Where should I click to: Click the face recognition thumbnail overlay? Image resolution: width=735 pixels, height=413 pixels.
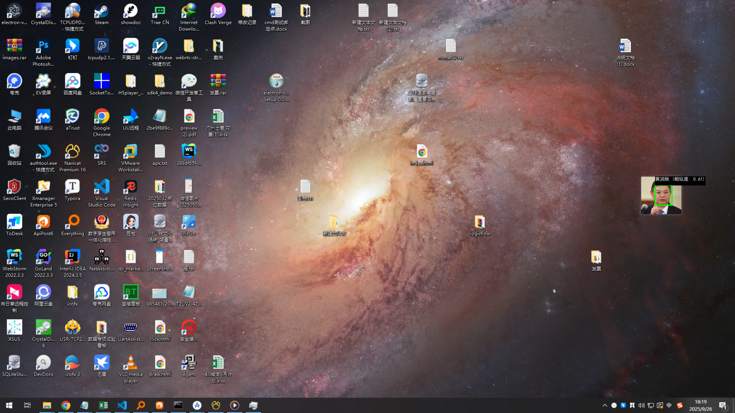[661, 196]
